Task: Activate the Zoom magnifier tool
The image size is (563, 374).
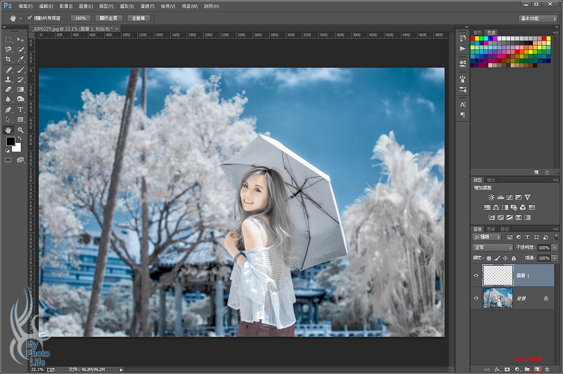Action: click(20, 130)
